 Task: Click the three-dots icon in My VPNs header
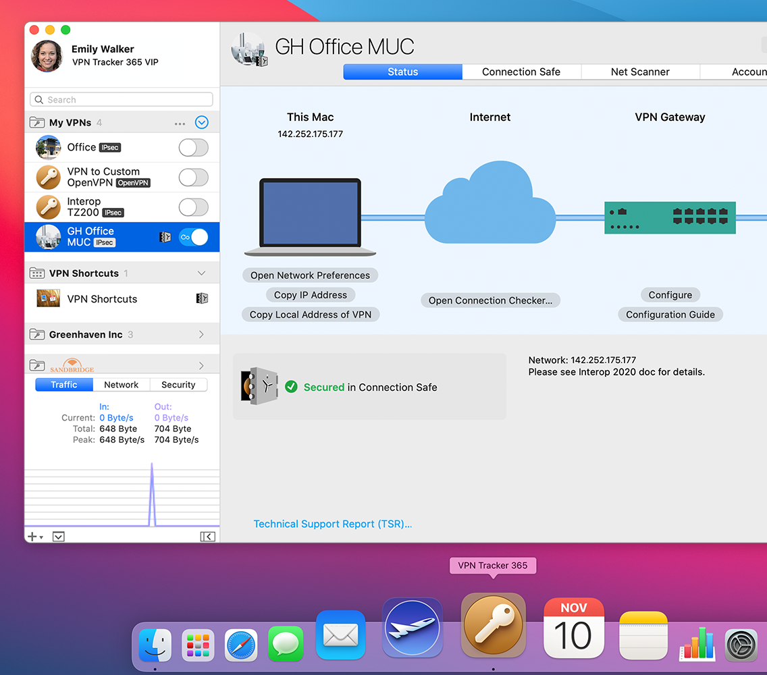(180, 124)
